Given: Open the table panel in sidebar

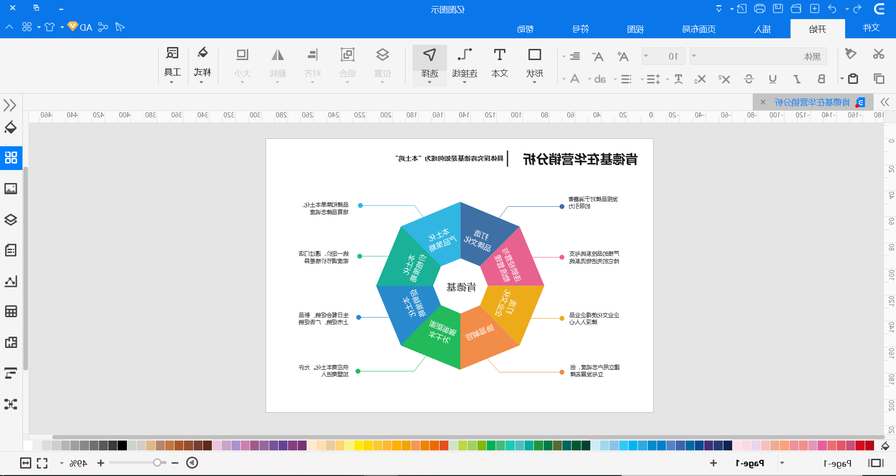Looking at the screenshot, I should point(11,312).
